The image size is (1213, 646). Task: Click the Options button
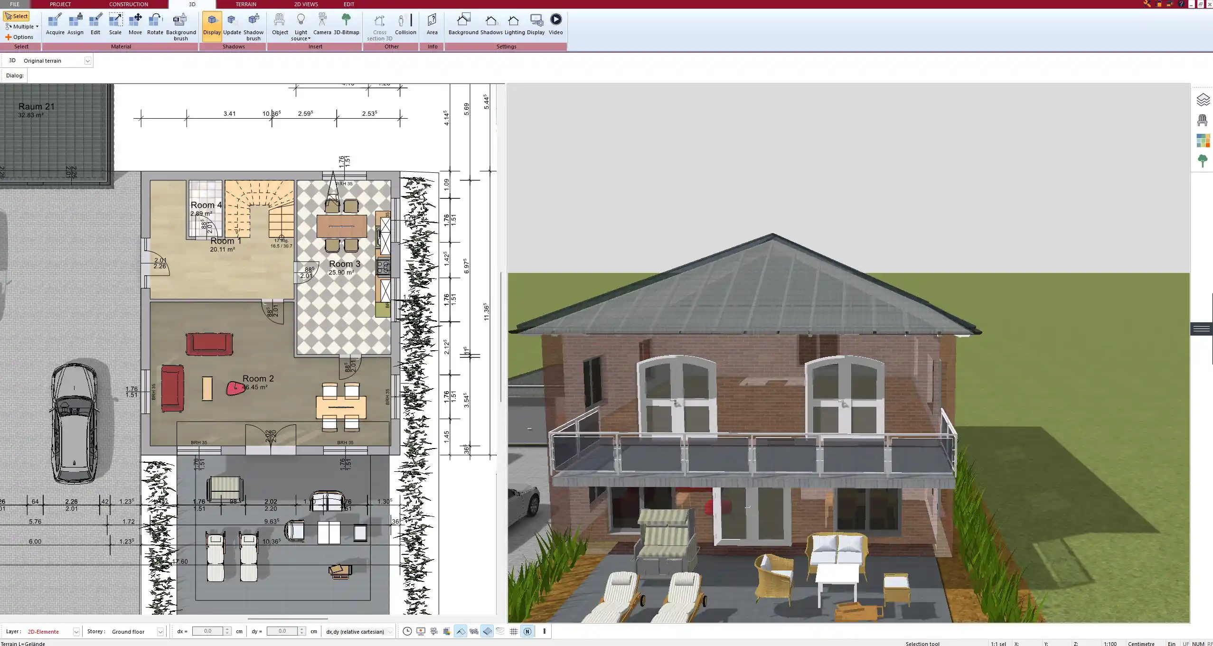tap(19, 37)
